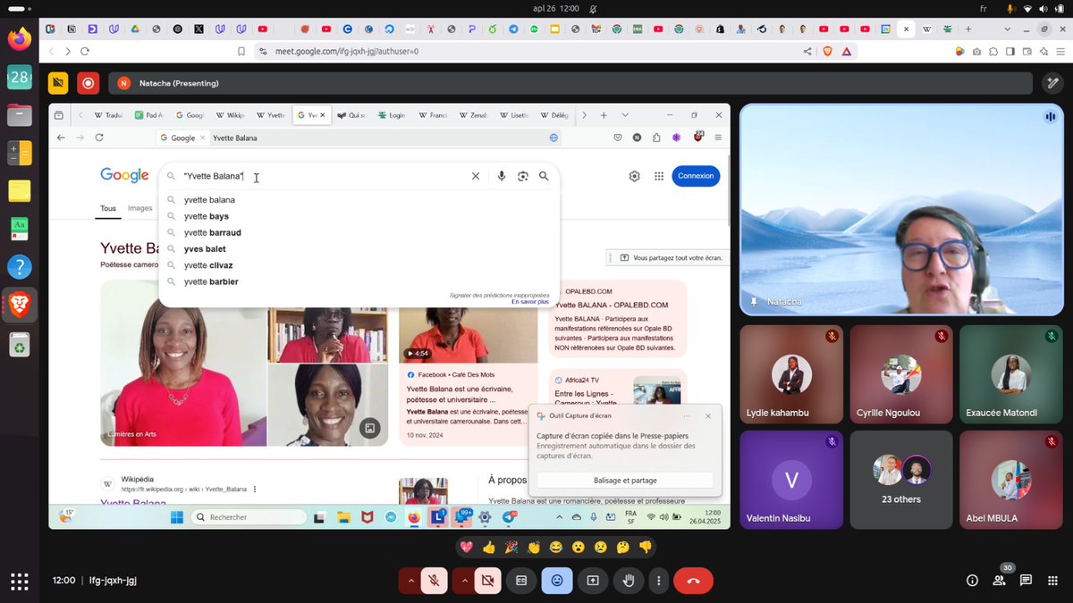Open Meet's more options three-dot icon
This screenshot has height=603, width=1073.
(659, 580)
